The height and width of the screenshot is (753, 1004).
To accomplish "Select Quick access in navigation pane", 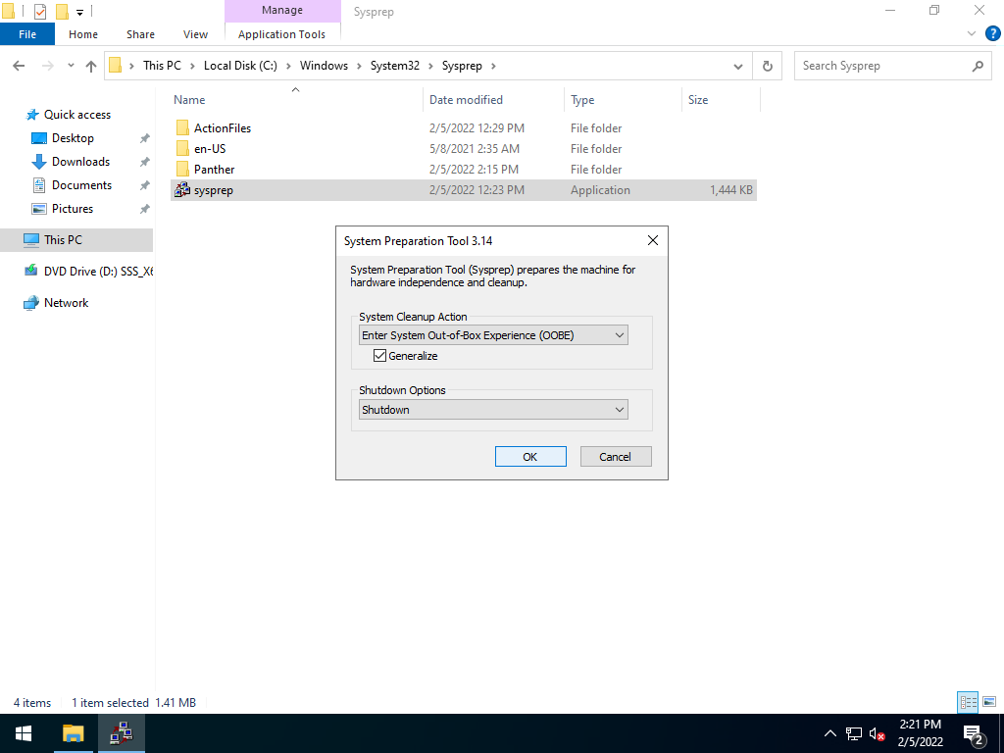I will 76,115.
